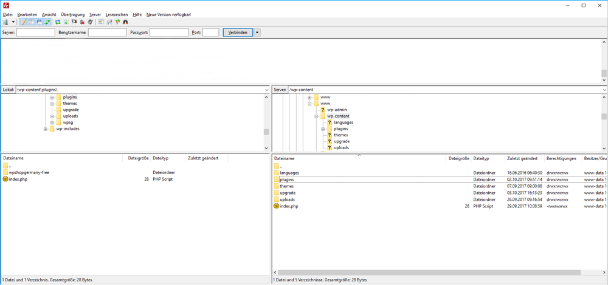Image resolution: width=608 pixels, height=285 pixels.
Task: Click disconnect from server icon
Action: (x=82, y=22)
